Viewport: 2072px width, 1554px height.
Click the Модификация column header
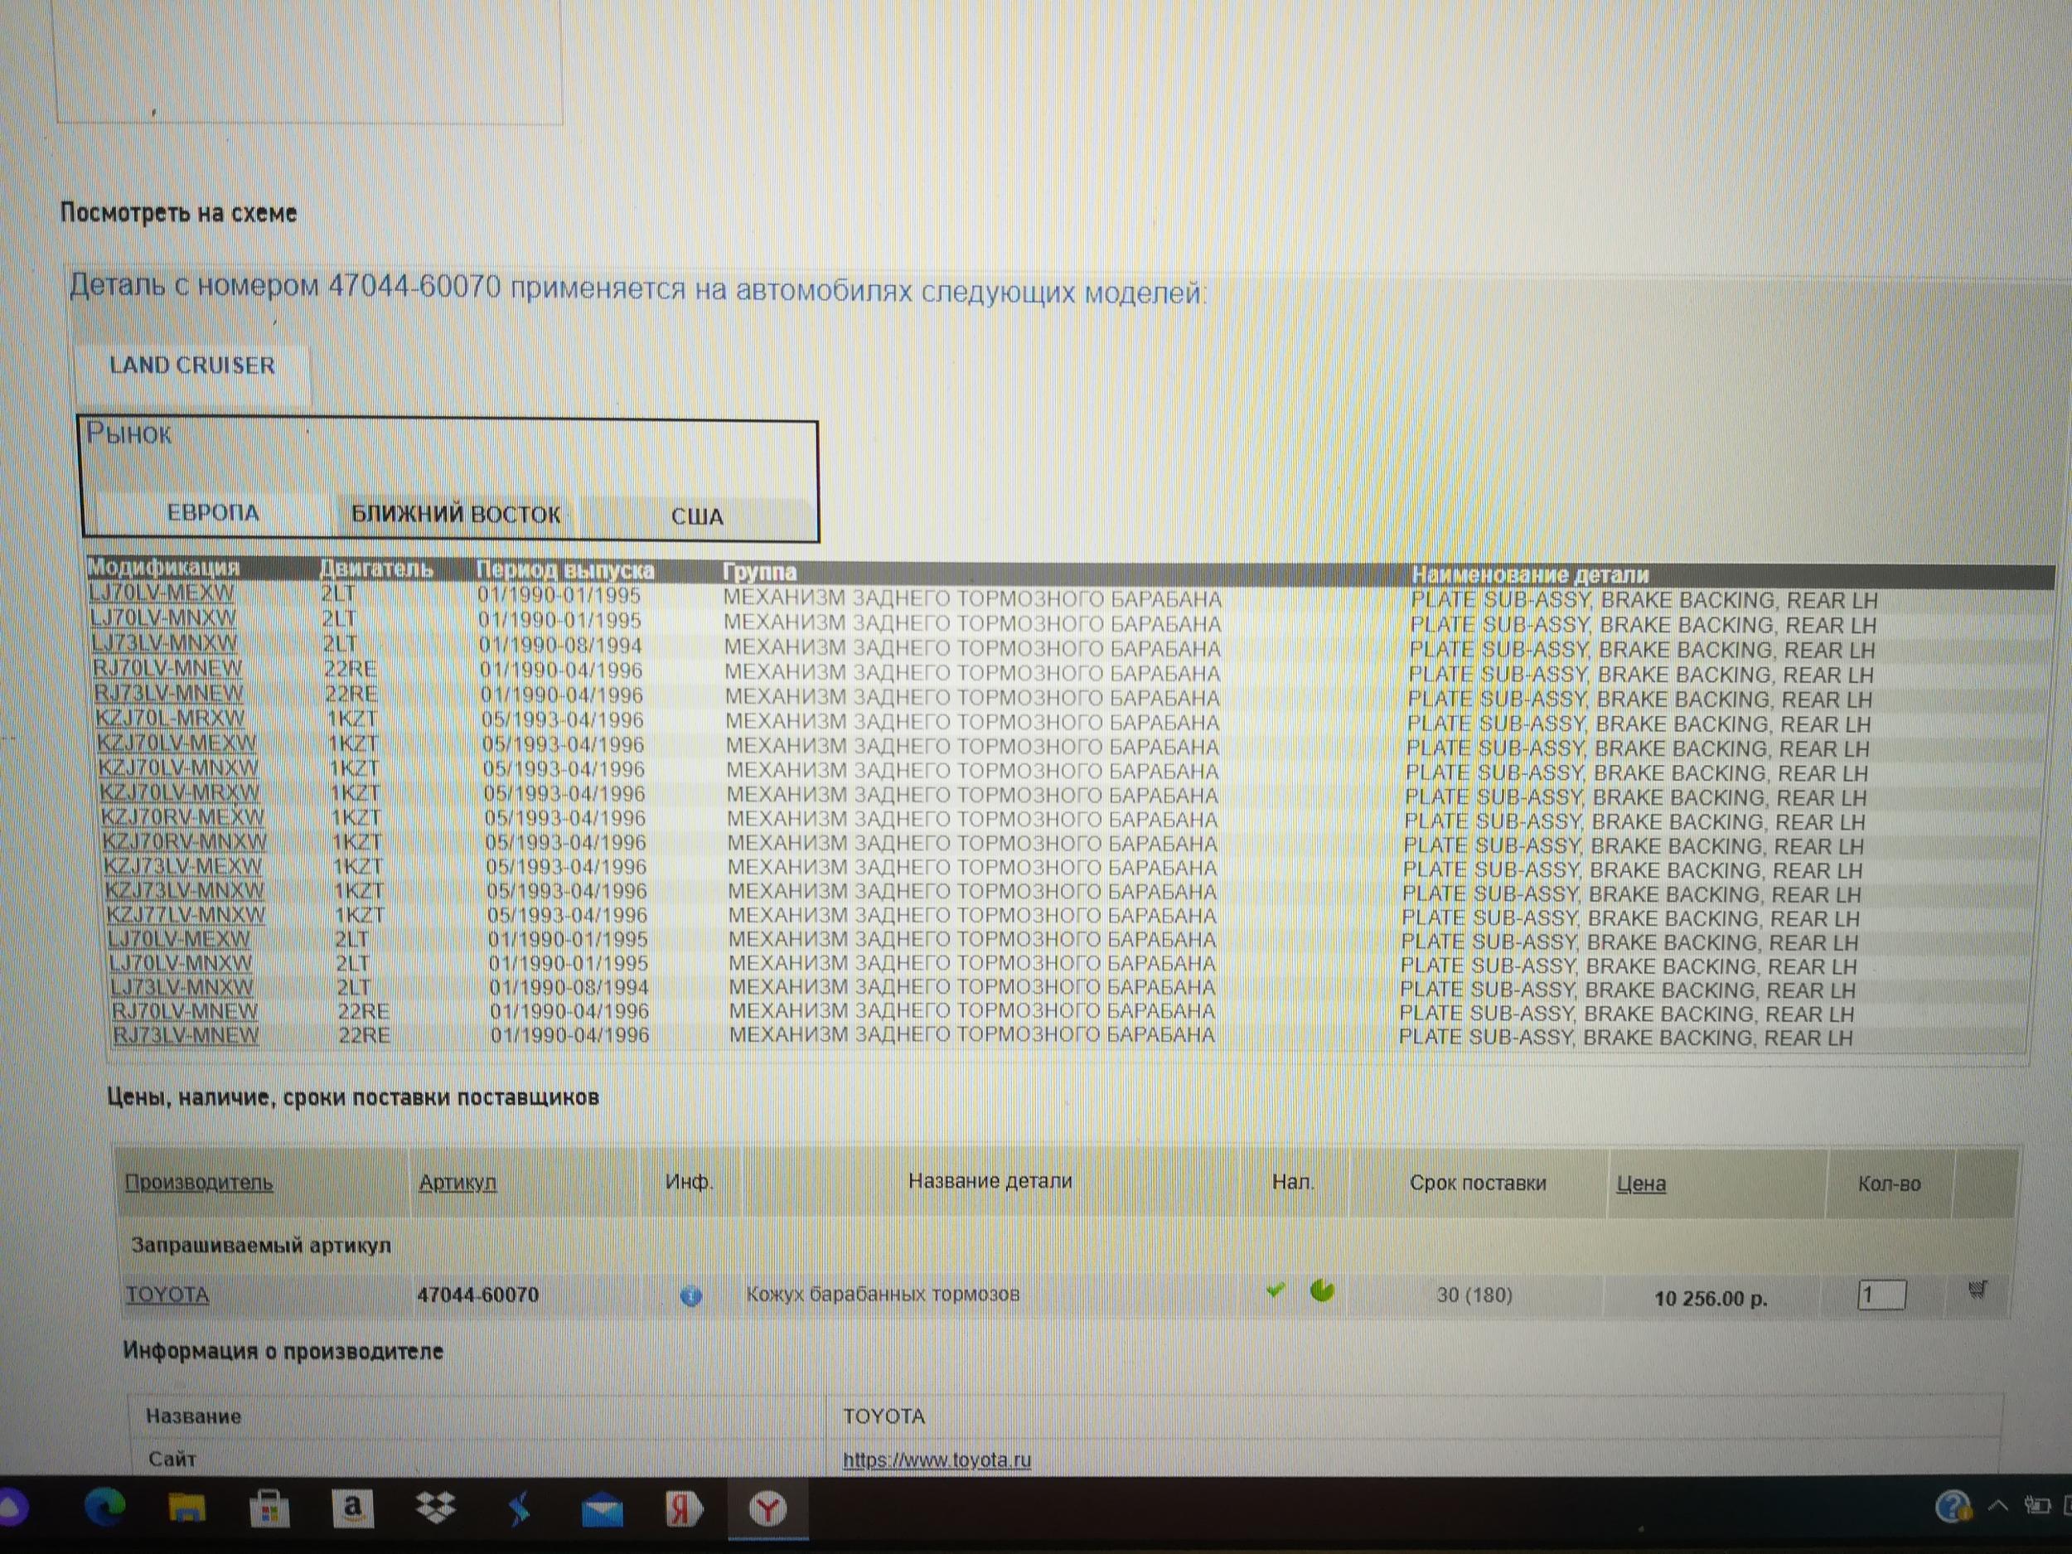(163, 568)
